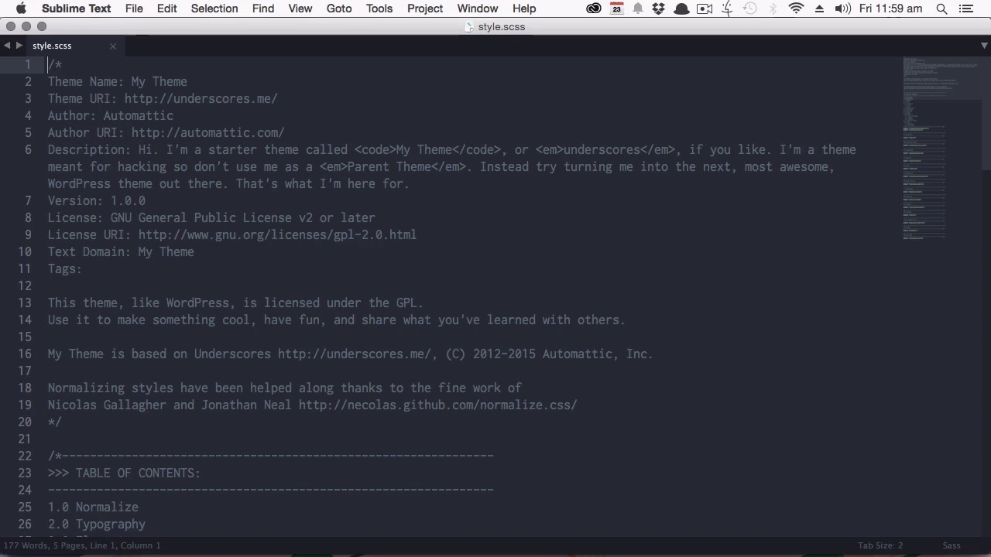The width and height of the screenshot is (991, 557).
Task: Open the Dropbox menu bar icon
Action: pyautogui.click(x=659, y=9)
